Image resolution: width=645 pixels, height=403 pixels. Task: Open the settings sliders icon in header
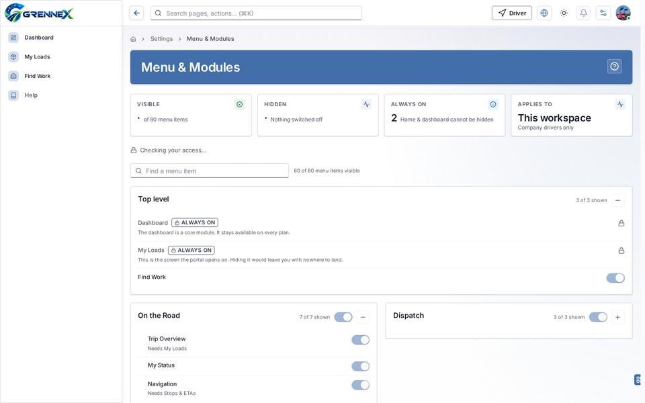point(603,13)
